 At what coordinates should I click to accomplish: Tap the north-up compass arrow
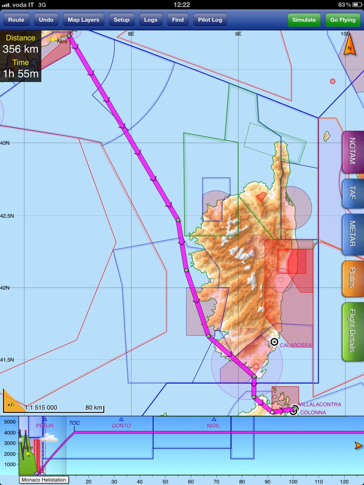pyautogui.click(x=349, y=48)
